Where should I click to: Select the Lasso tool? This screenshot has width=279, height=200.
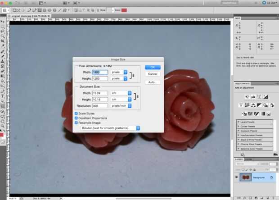click(x=3, y=31)
